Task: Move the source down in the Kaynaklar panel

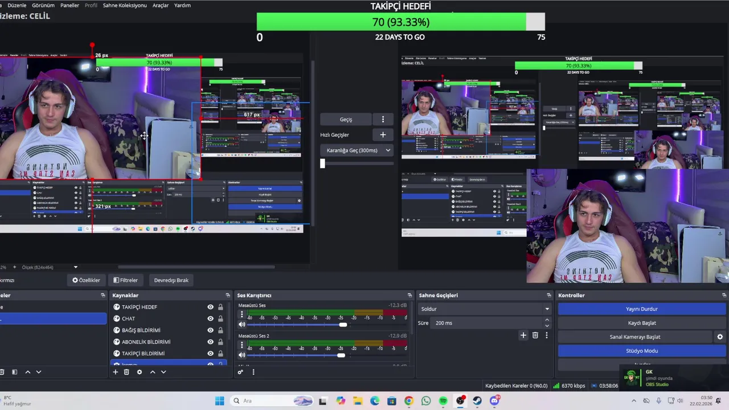Action: pos(163,372)
